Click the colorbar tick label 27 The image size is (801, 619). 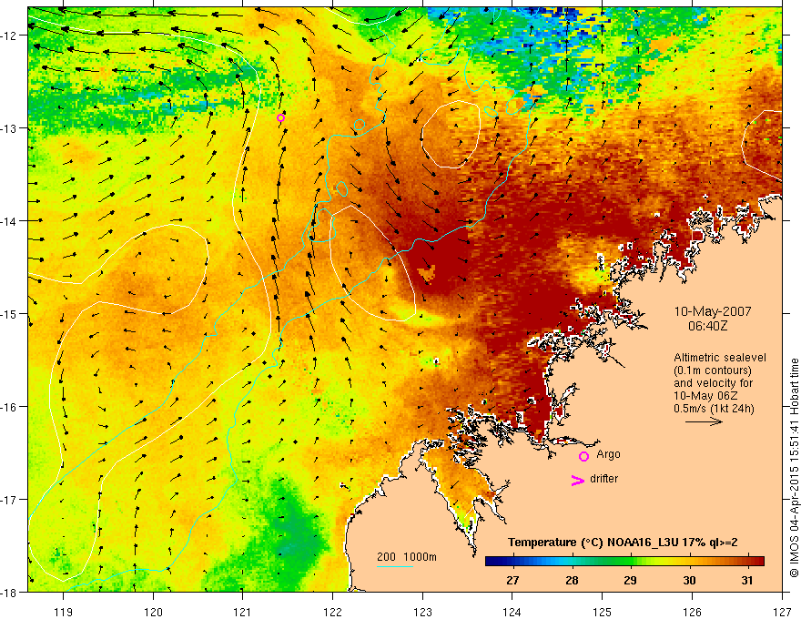coord(512,580)
